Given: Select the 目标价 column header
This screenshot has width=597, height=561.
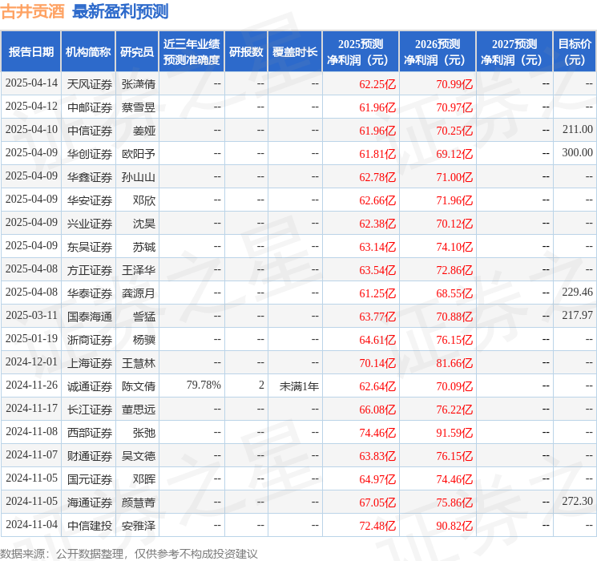Looking at the screenshot, I should click(x=575, y=51).
